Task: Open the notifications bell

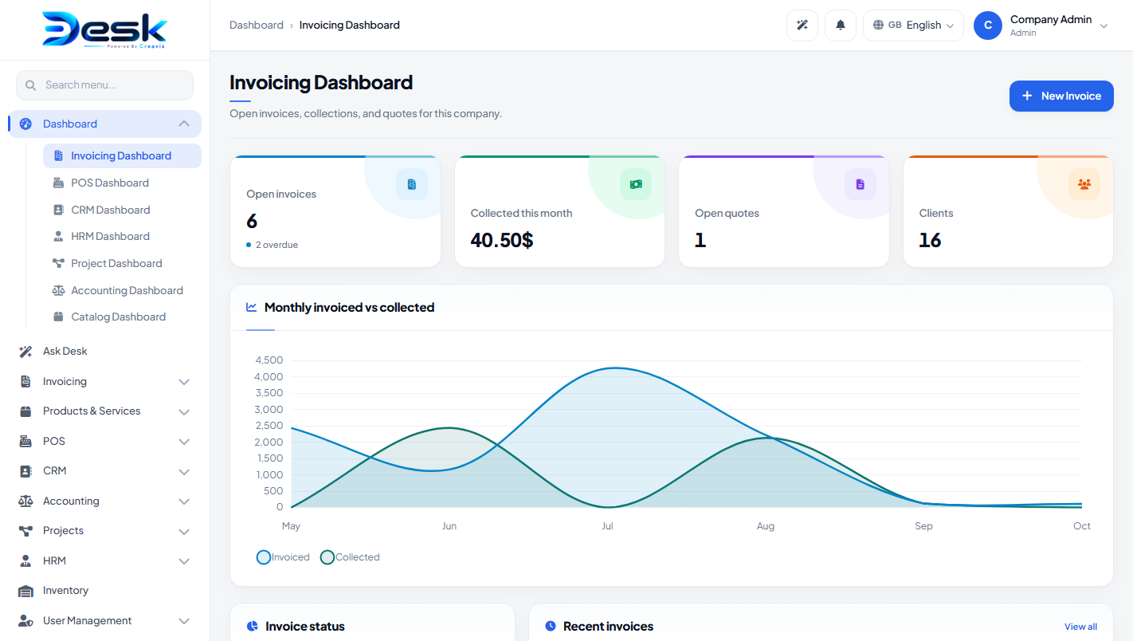Action: pyautogui.click(x=841, y=26)
